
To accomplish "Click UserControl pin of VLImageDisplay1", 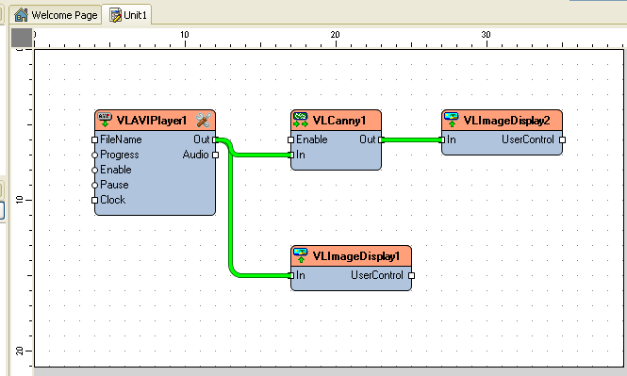I will pyautogui.click(x=412, y=276).
